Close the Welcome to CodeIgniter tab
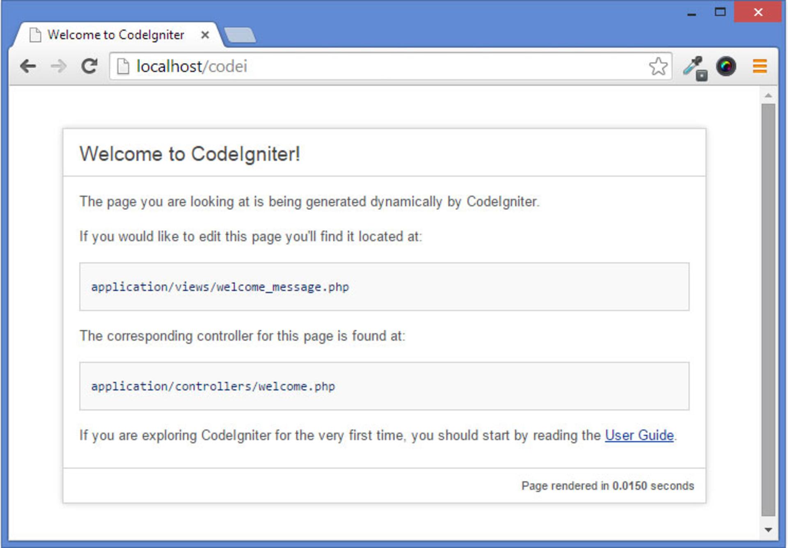Screen dimensions: 788x548 click(205, 35)
